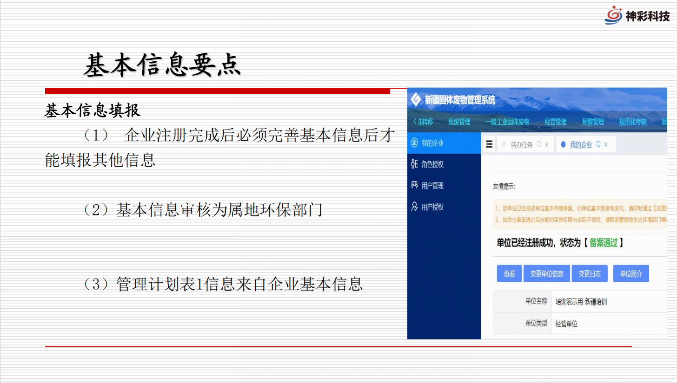This screenshot has height=383, width=677.
Task: Click the 新疆固体废物管理系统 diamond logo
Action: 416,99
